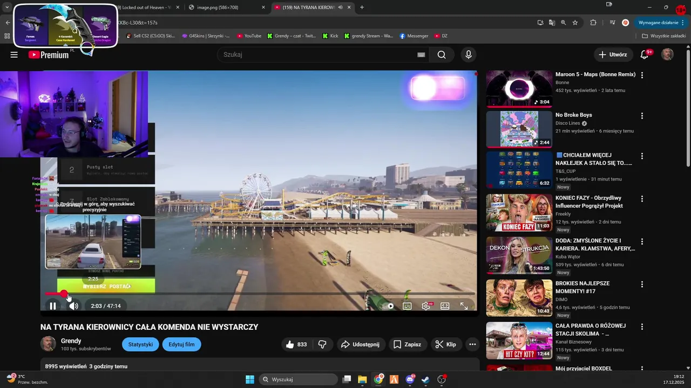Open the YouTube guide hamburger menu
The image size is (691, 388).
pos(14,54)
